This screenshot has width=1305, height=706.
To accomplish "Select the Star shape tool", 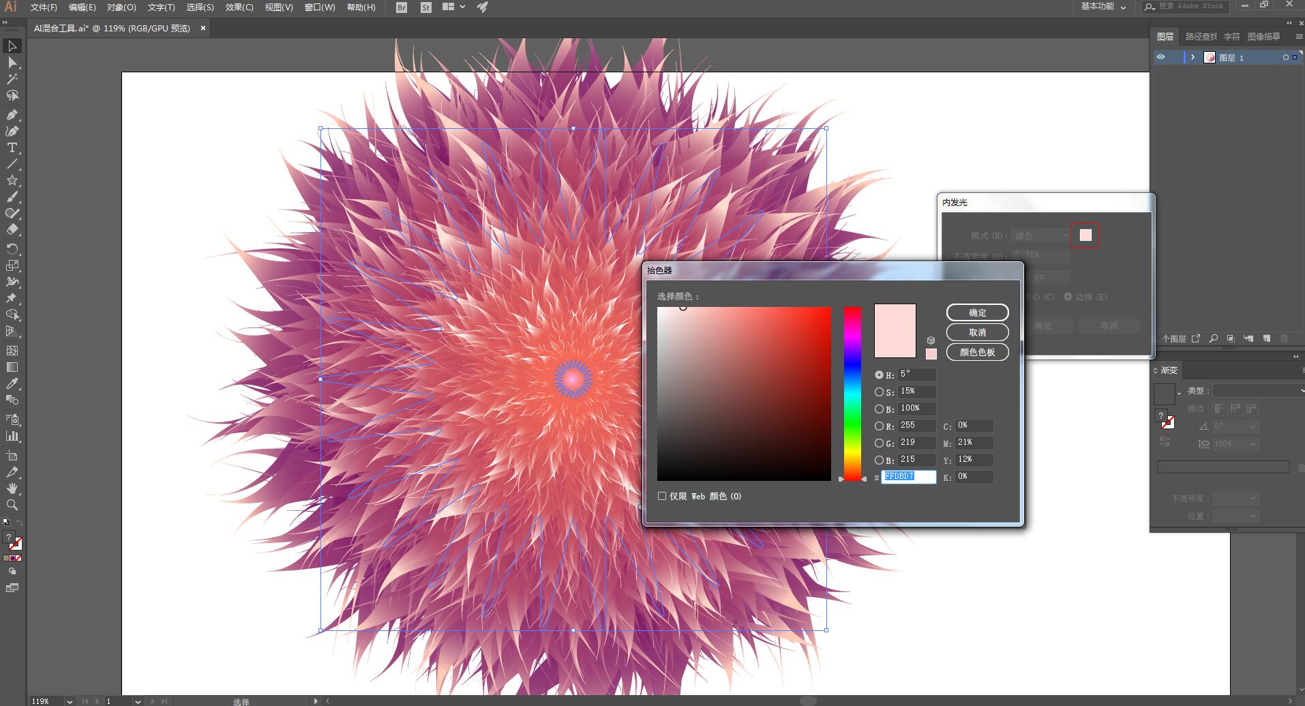I will tap(12, 181).
